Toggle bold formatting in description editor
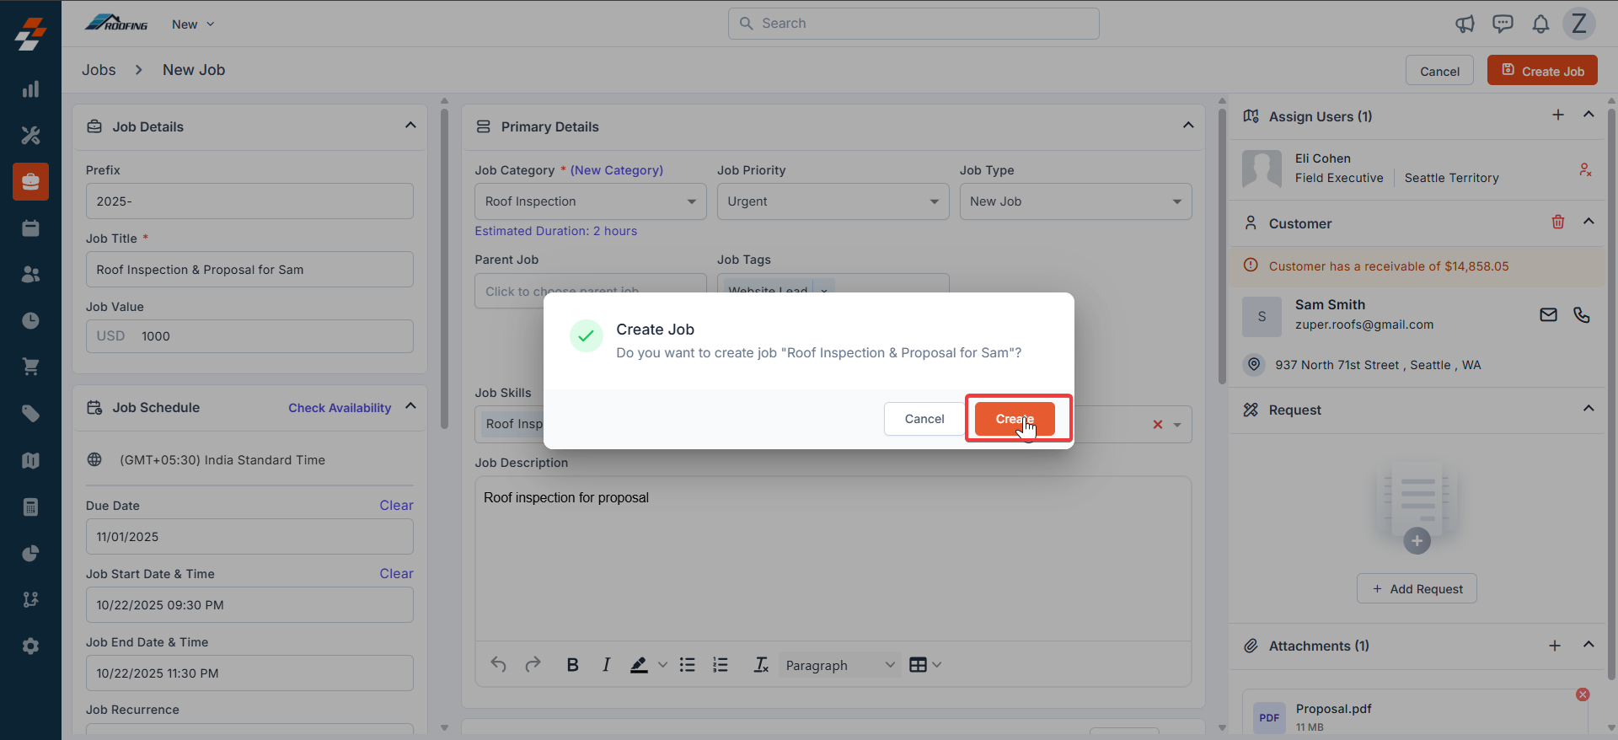Image resolution: width=1618 pixels, height=740 pixels. [572, 665]
